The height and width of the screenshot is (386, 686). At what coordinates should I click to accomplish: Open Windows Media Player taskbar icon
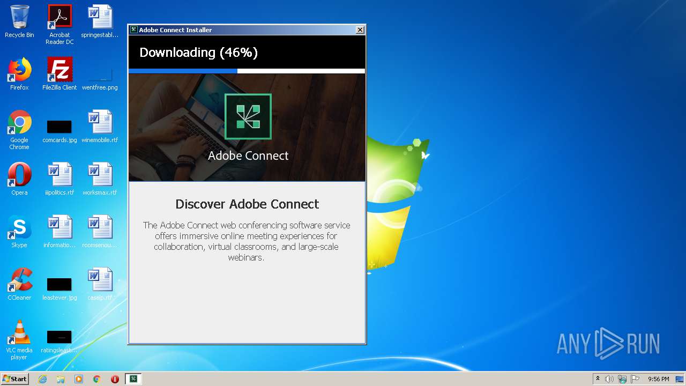tap(79, 379)
